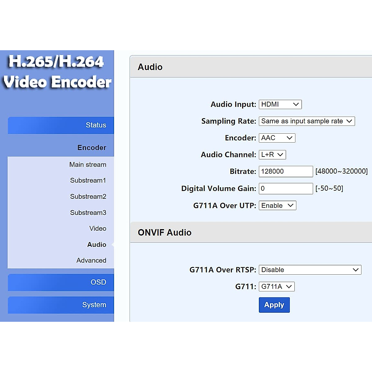Open the Audio Input dropdown
The image size is (372, 372).
click(280, 104)
